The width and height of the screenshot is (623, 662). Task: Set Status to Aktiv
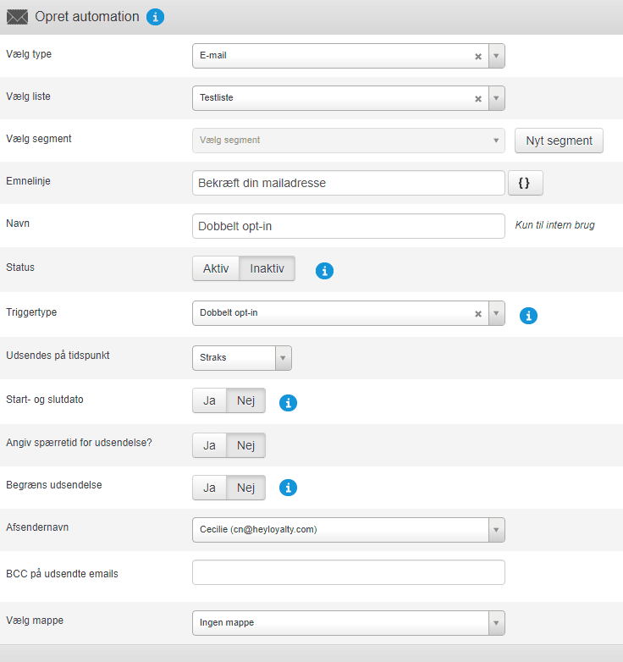(x=216, y=268)
